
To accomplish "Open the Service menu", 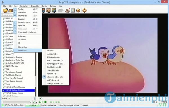I will tap(45, 6).
